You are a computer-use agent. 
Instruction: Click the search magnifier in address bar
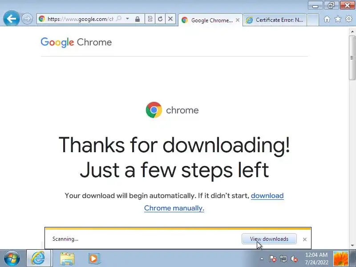tap(119, 19)
